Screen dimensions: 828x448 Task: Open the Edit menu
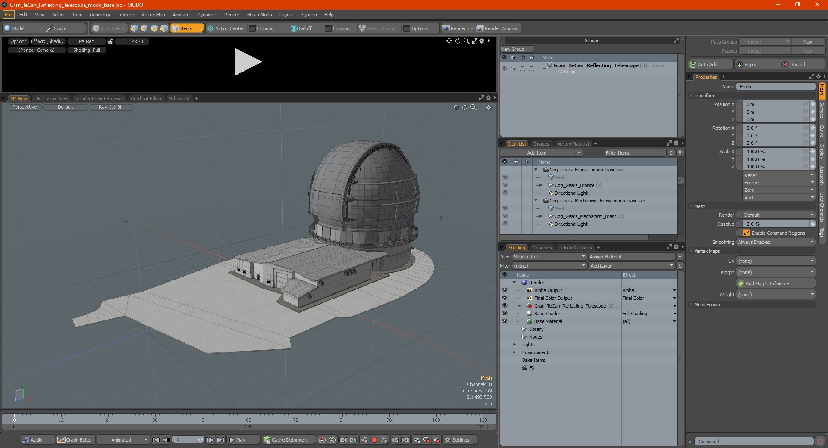pos(23,15)
